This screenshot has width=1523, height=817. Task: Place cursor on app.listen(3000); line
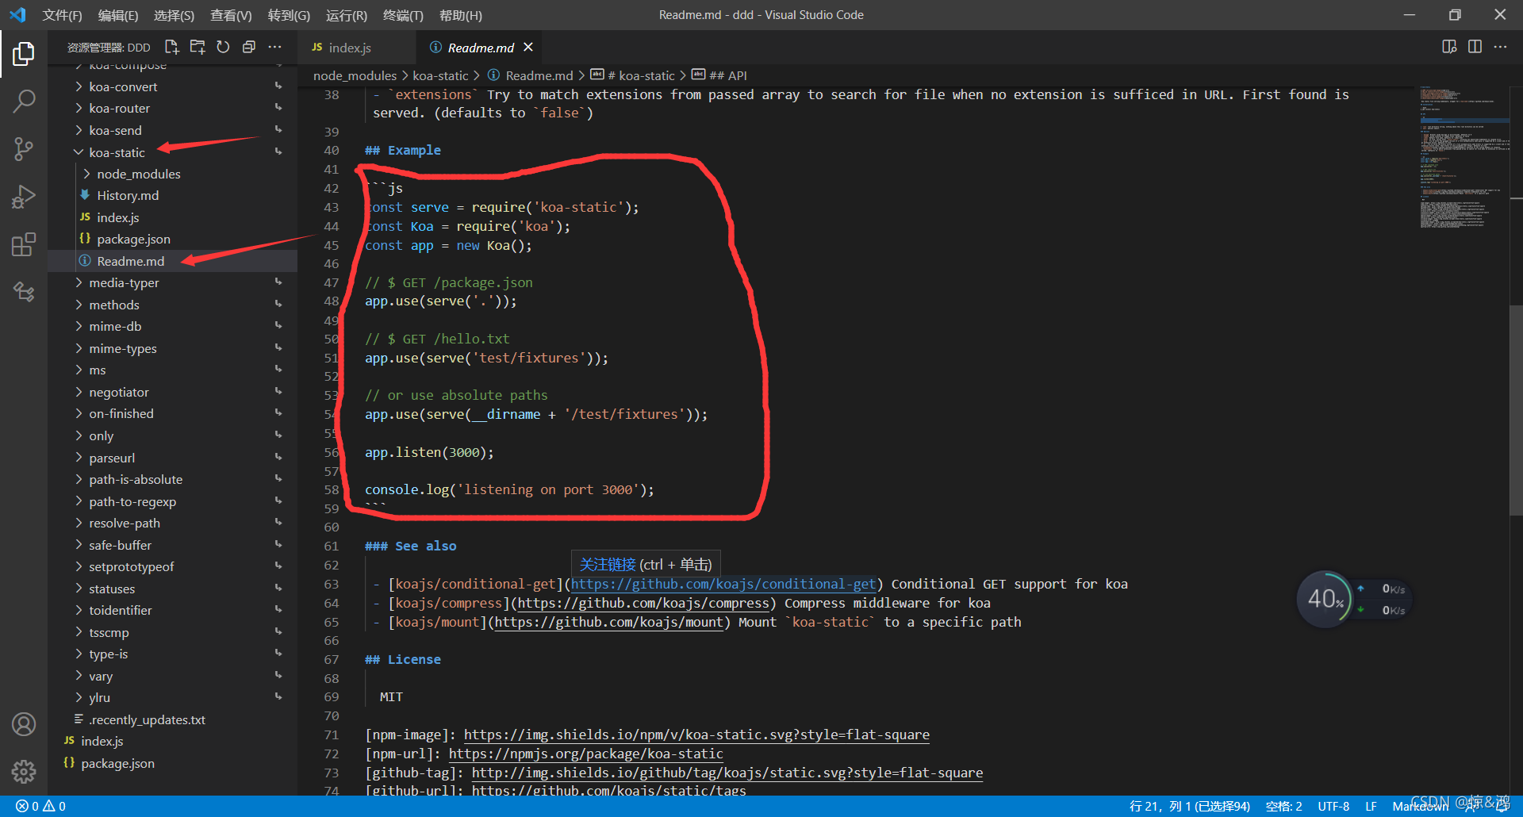[x=429, y=452]
